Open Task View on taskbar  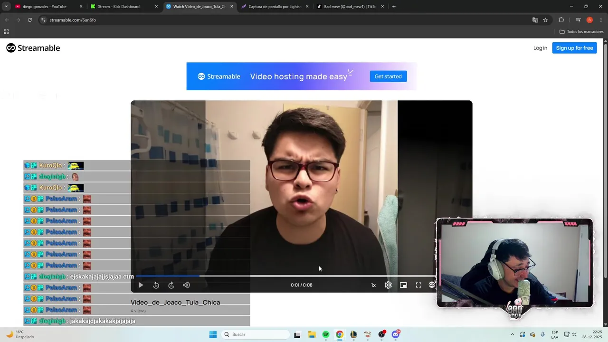pyautogui.click(x=297, y=334)
